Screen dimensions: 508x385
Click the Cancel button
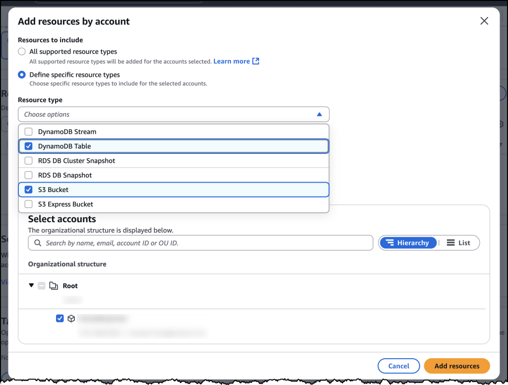pos(398,366)
